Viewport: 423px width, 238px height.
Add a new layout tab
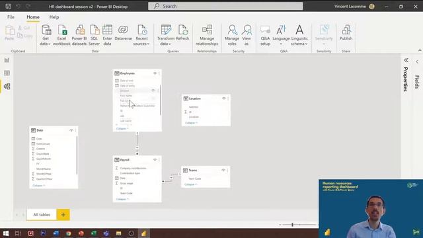tap(63, 215)
